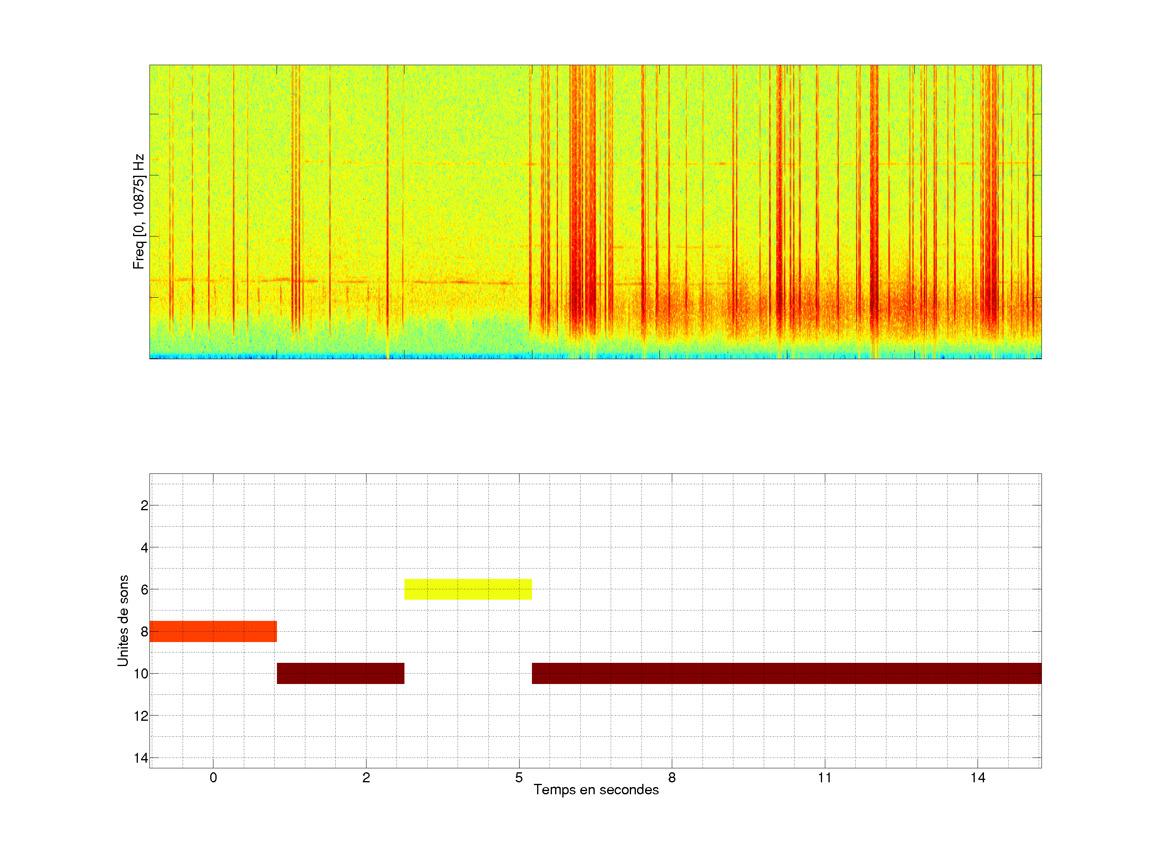Viewport: 1151px width, 863px height.
Task: Click the y-axis tick label 12
Action: [141, 716]
